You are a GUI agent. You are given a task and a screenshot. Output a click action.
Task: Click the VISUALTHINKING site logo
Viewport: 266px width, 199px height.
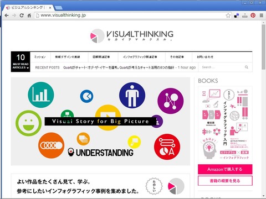click(x=132, y=35)
